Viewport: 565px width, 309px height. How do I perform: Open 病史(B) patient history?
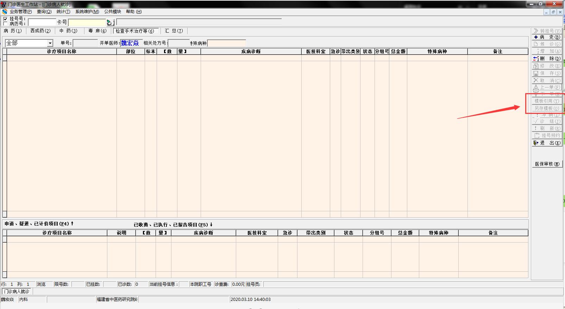coord(547,37)
